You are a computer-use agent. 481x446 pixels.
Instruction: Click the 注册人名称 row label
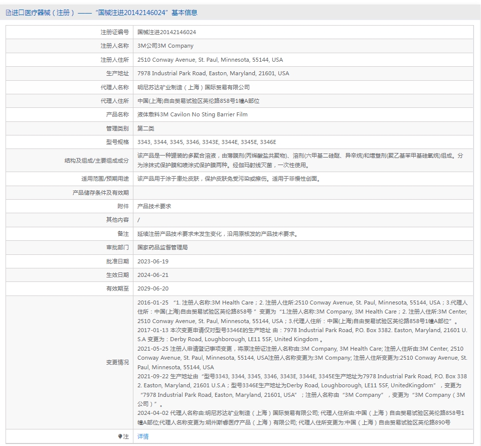point(115,46)
